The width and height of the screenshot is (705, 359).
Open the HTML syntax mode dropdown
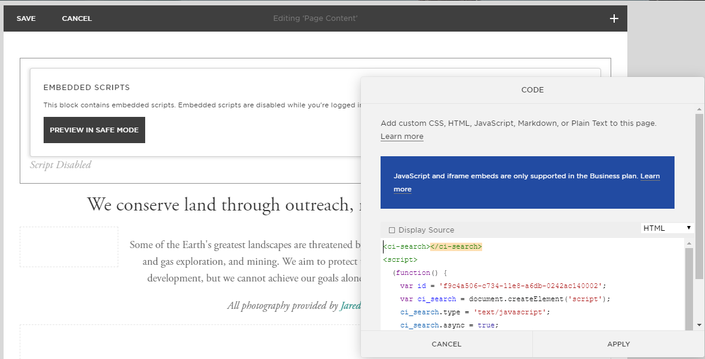667,227
